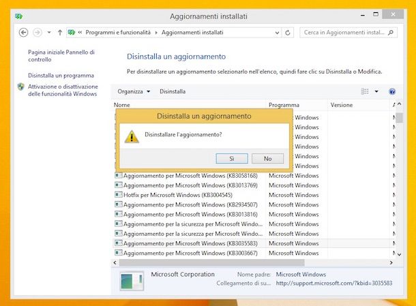
Task: Minimize the Aggiornamenti installati window
Action: pos(363,15)
